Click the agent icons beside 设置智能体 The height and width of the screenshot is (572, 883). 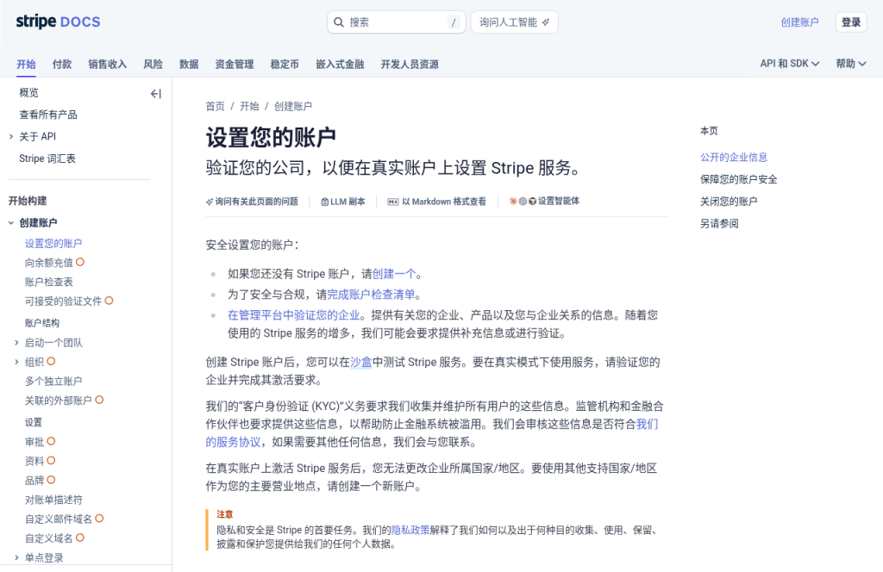pyautogui.click(x=523, y=202)
